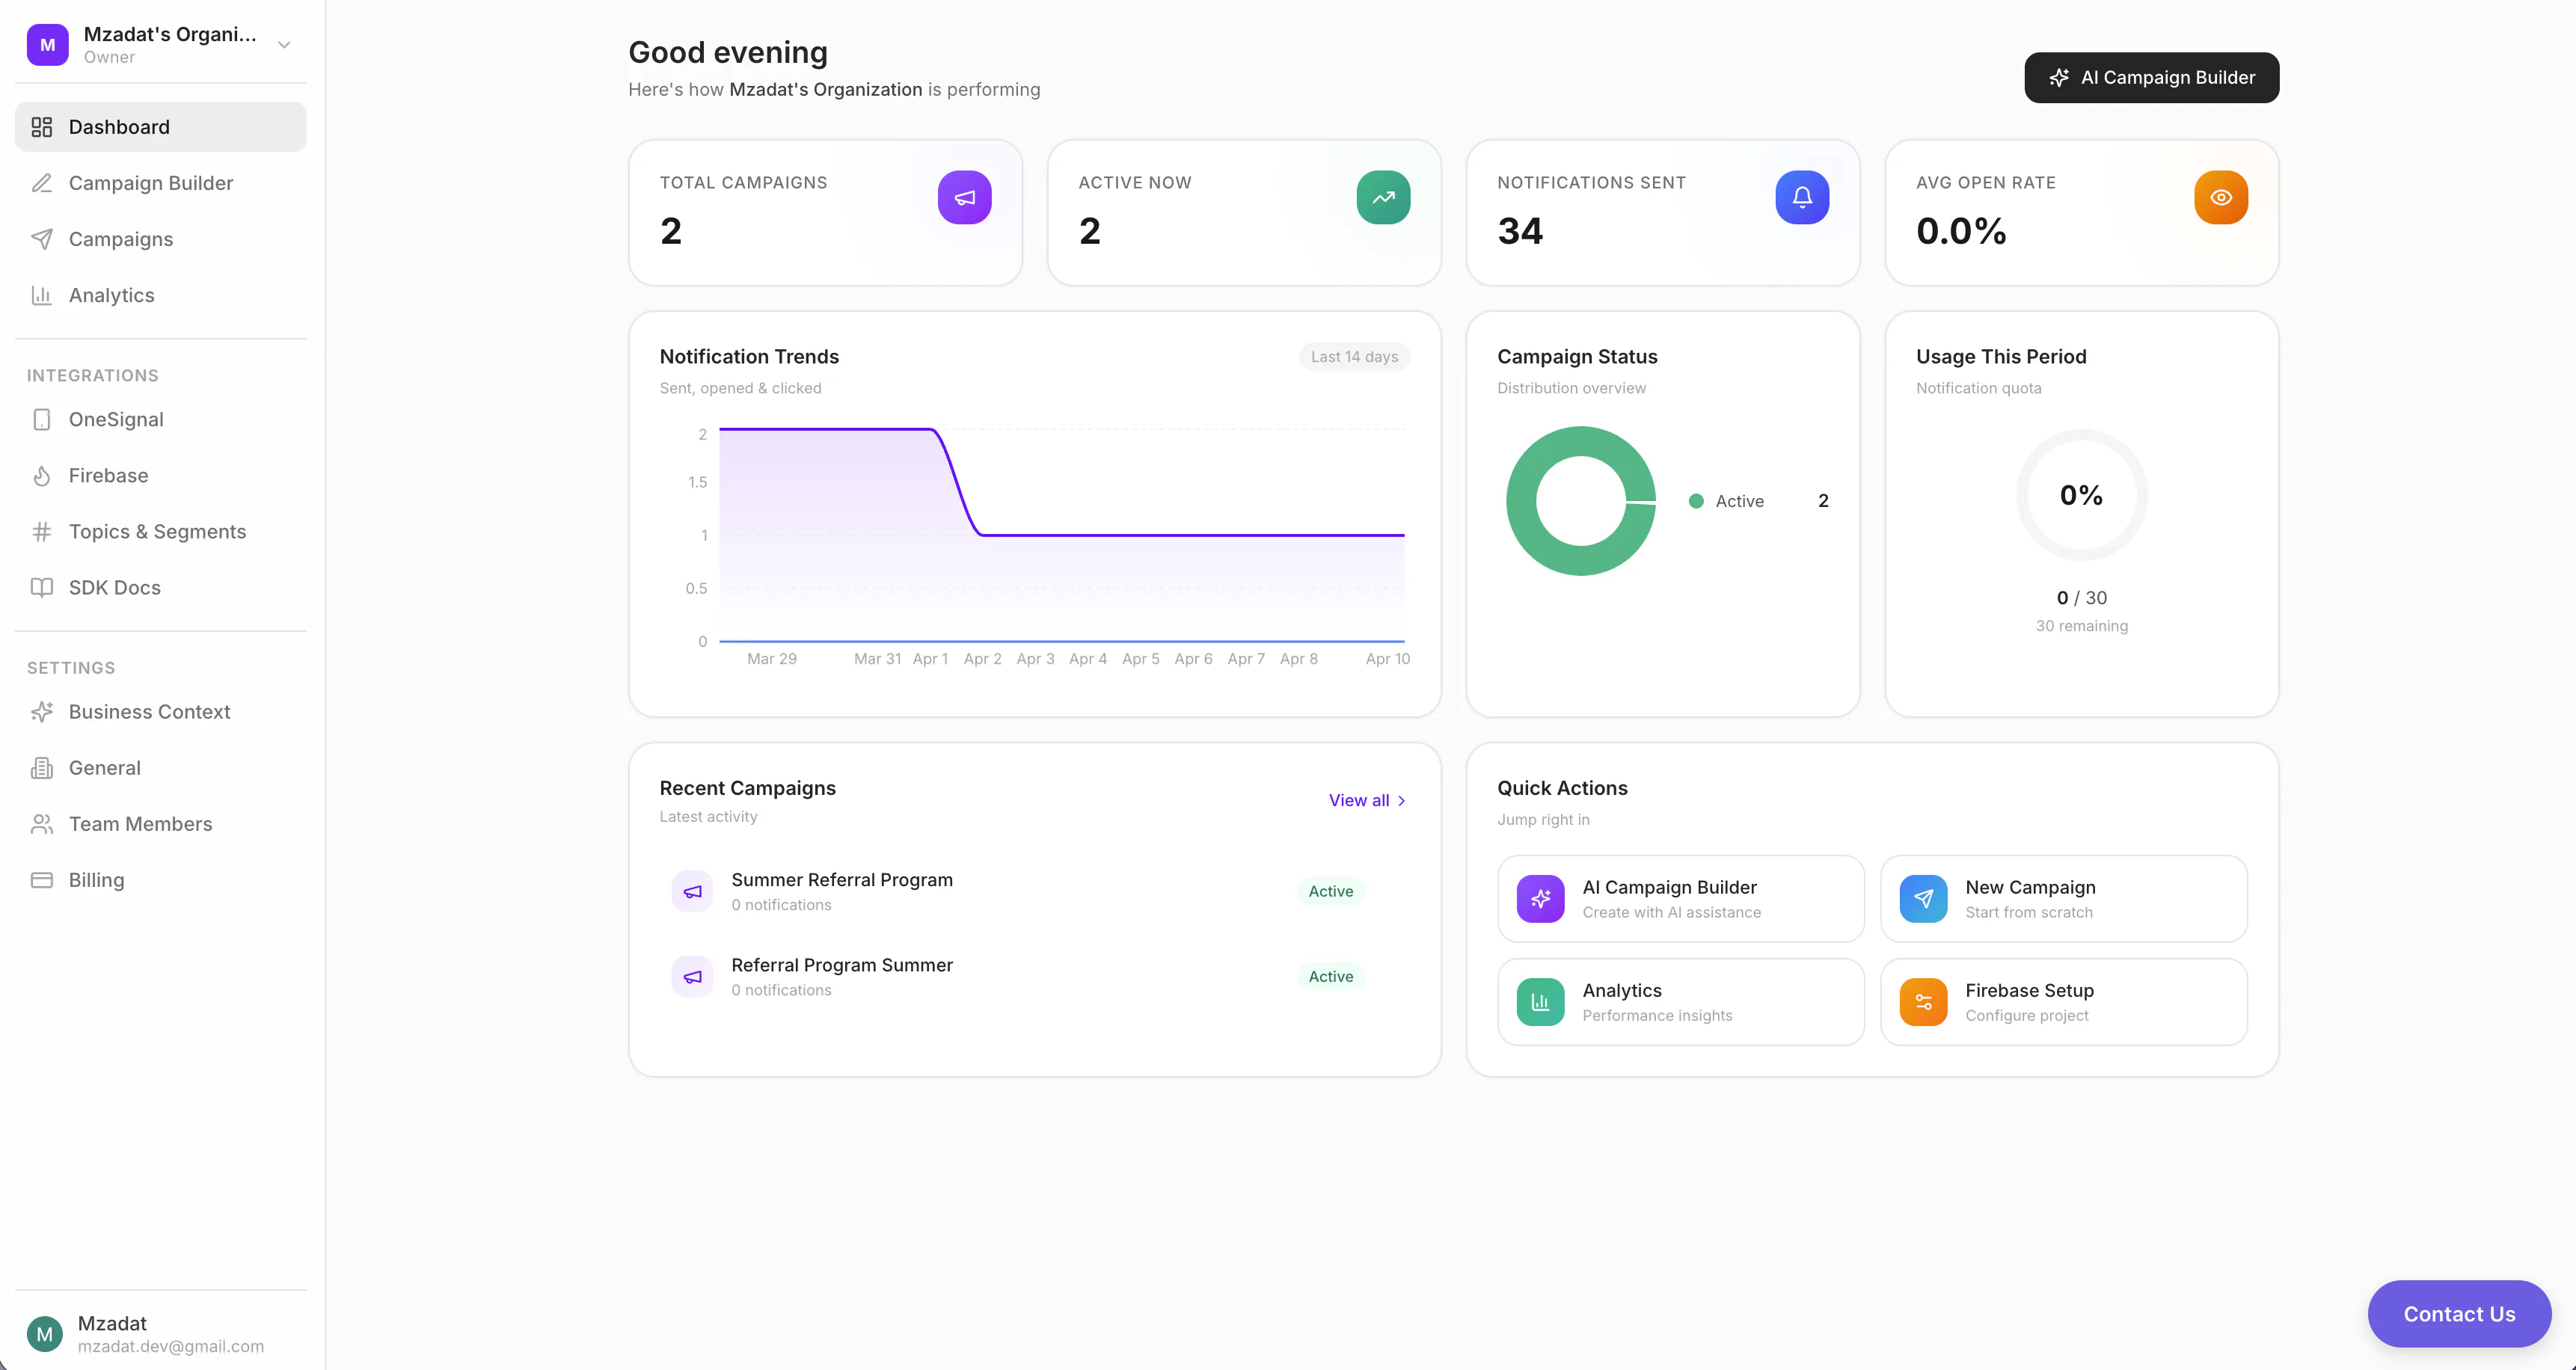Screen dimensions: 2576x1370
Task: Click the green Analytics quick action icon
Action: click(x=1540, y=1002)
